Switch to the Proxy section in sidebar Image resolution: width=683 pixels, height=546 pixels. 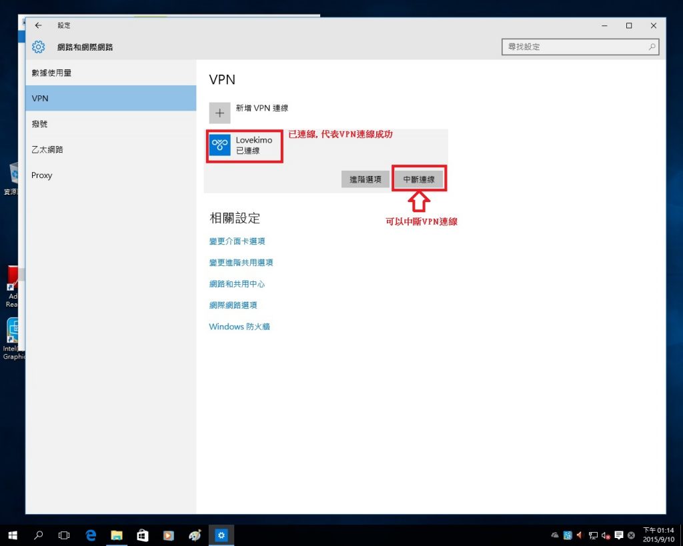[x=42, y=175]
